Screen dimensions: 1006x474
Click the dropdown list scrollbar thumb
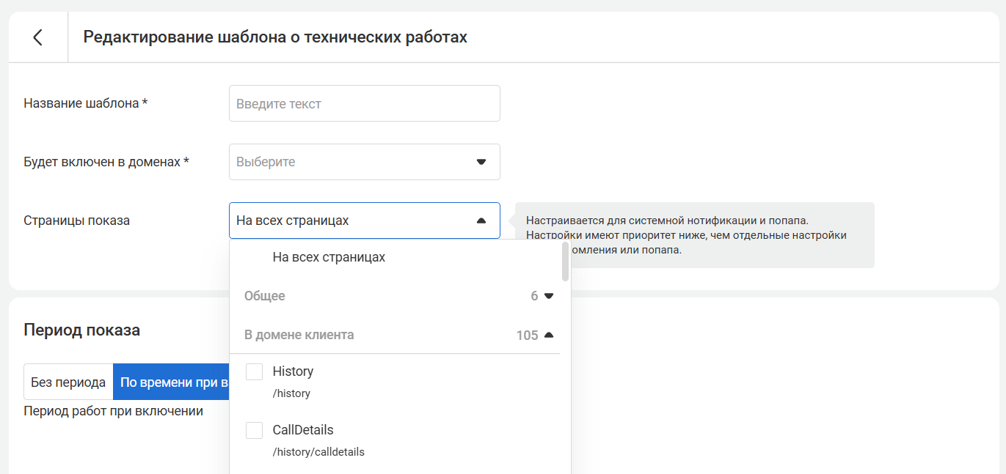pos(565,262)
